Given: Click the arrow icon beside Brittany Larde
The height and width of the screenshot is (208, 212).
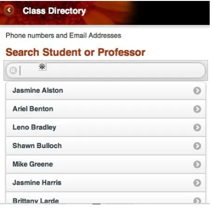Looking at the screenshot, I should (197, 201).
